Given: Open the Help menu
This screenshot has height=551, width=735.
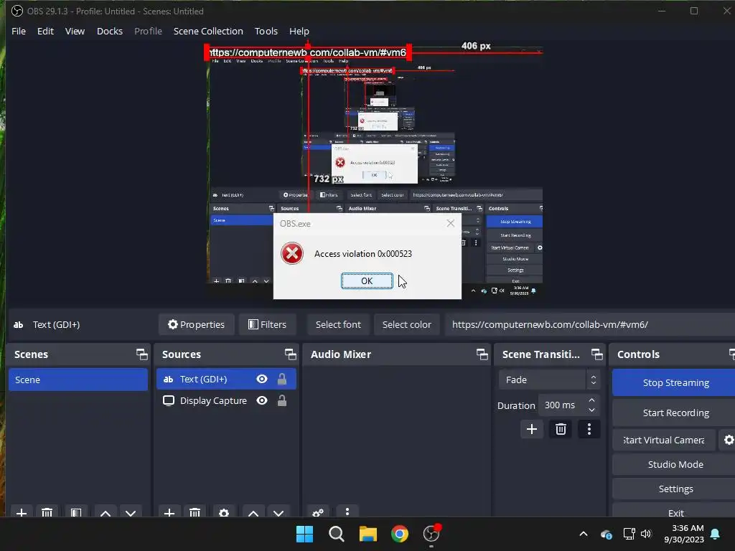Looking at the screenshot, I should (x=299, y=31).
